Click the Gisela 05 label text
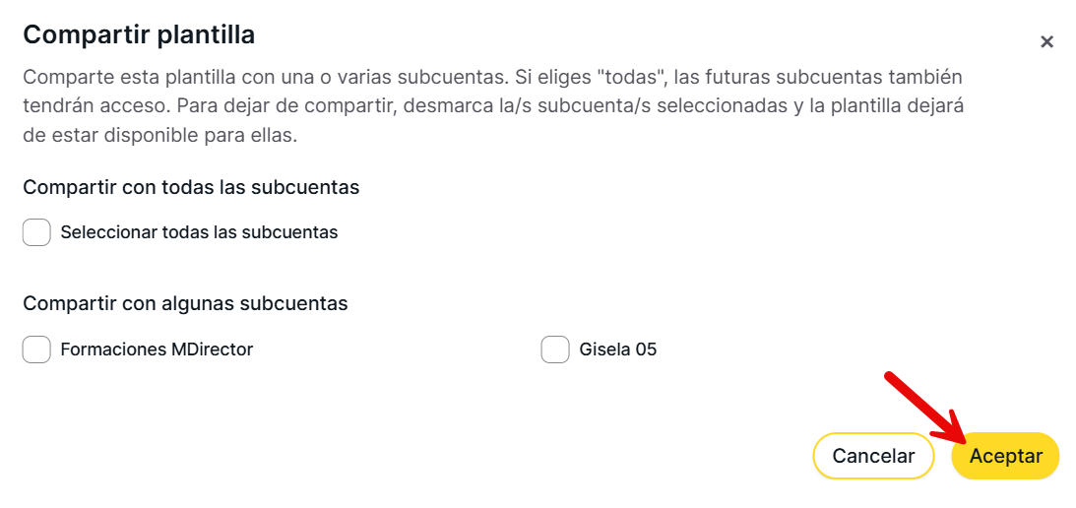Screen dimensions: 1076x508 tap(617, 349)
